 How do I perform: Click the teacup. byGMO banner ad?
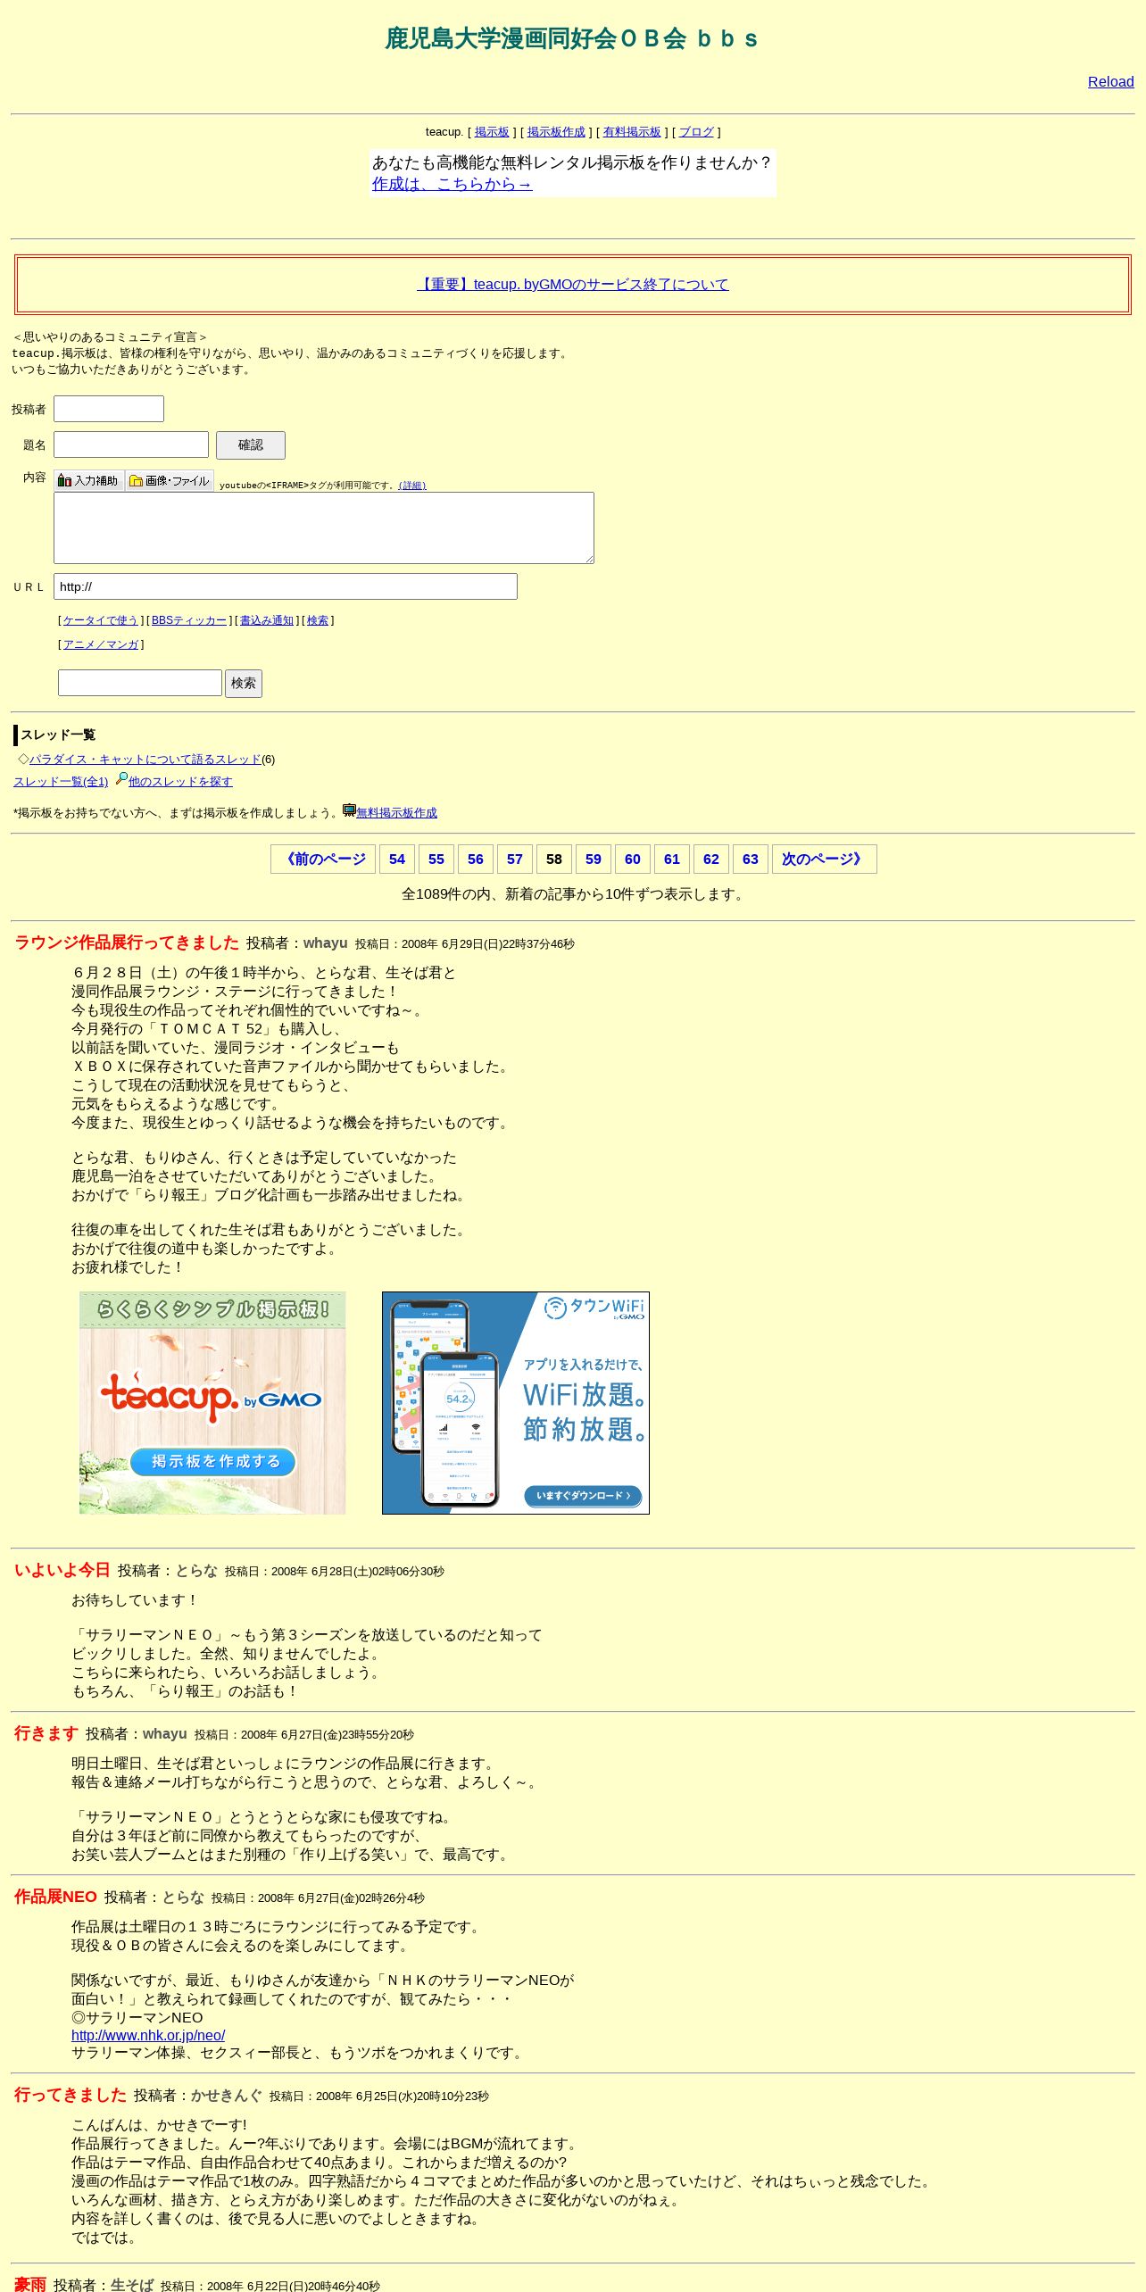(x=212, y=1403)
